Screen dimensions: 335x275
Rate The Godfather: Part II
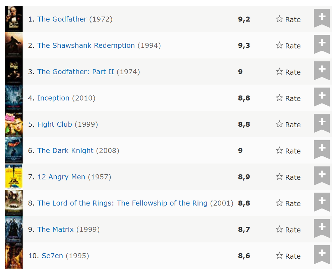click(x=288, y=72)
